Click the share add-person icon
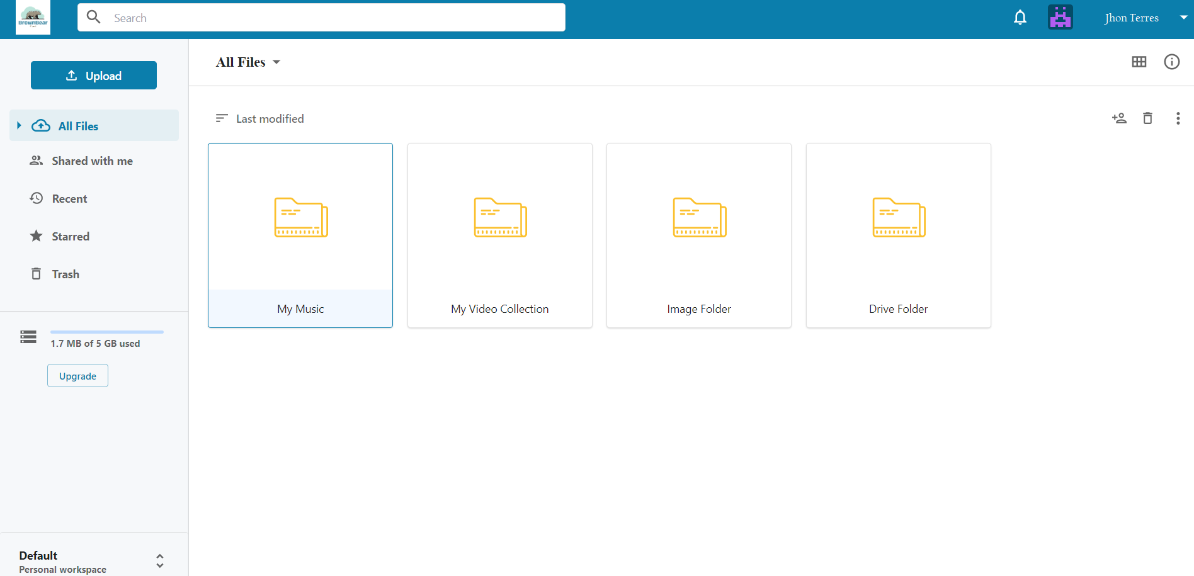 point(1119,118)
